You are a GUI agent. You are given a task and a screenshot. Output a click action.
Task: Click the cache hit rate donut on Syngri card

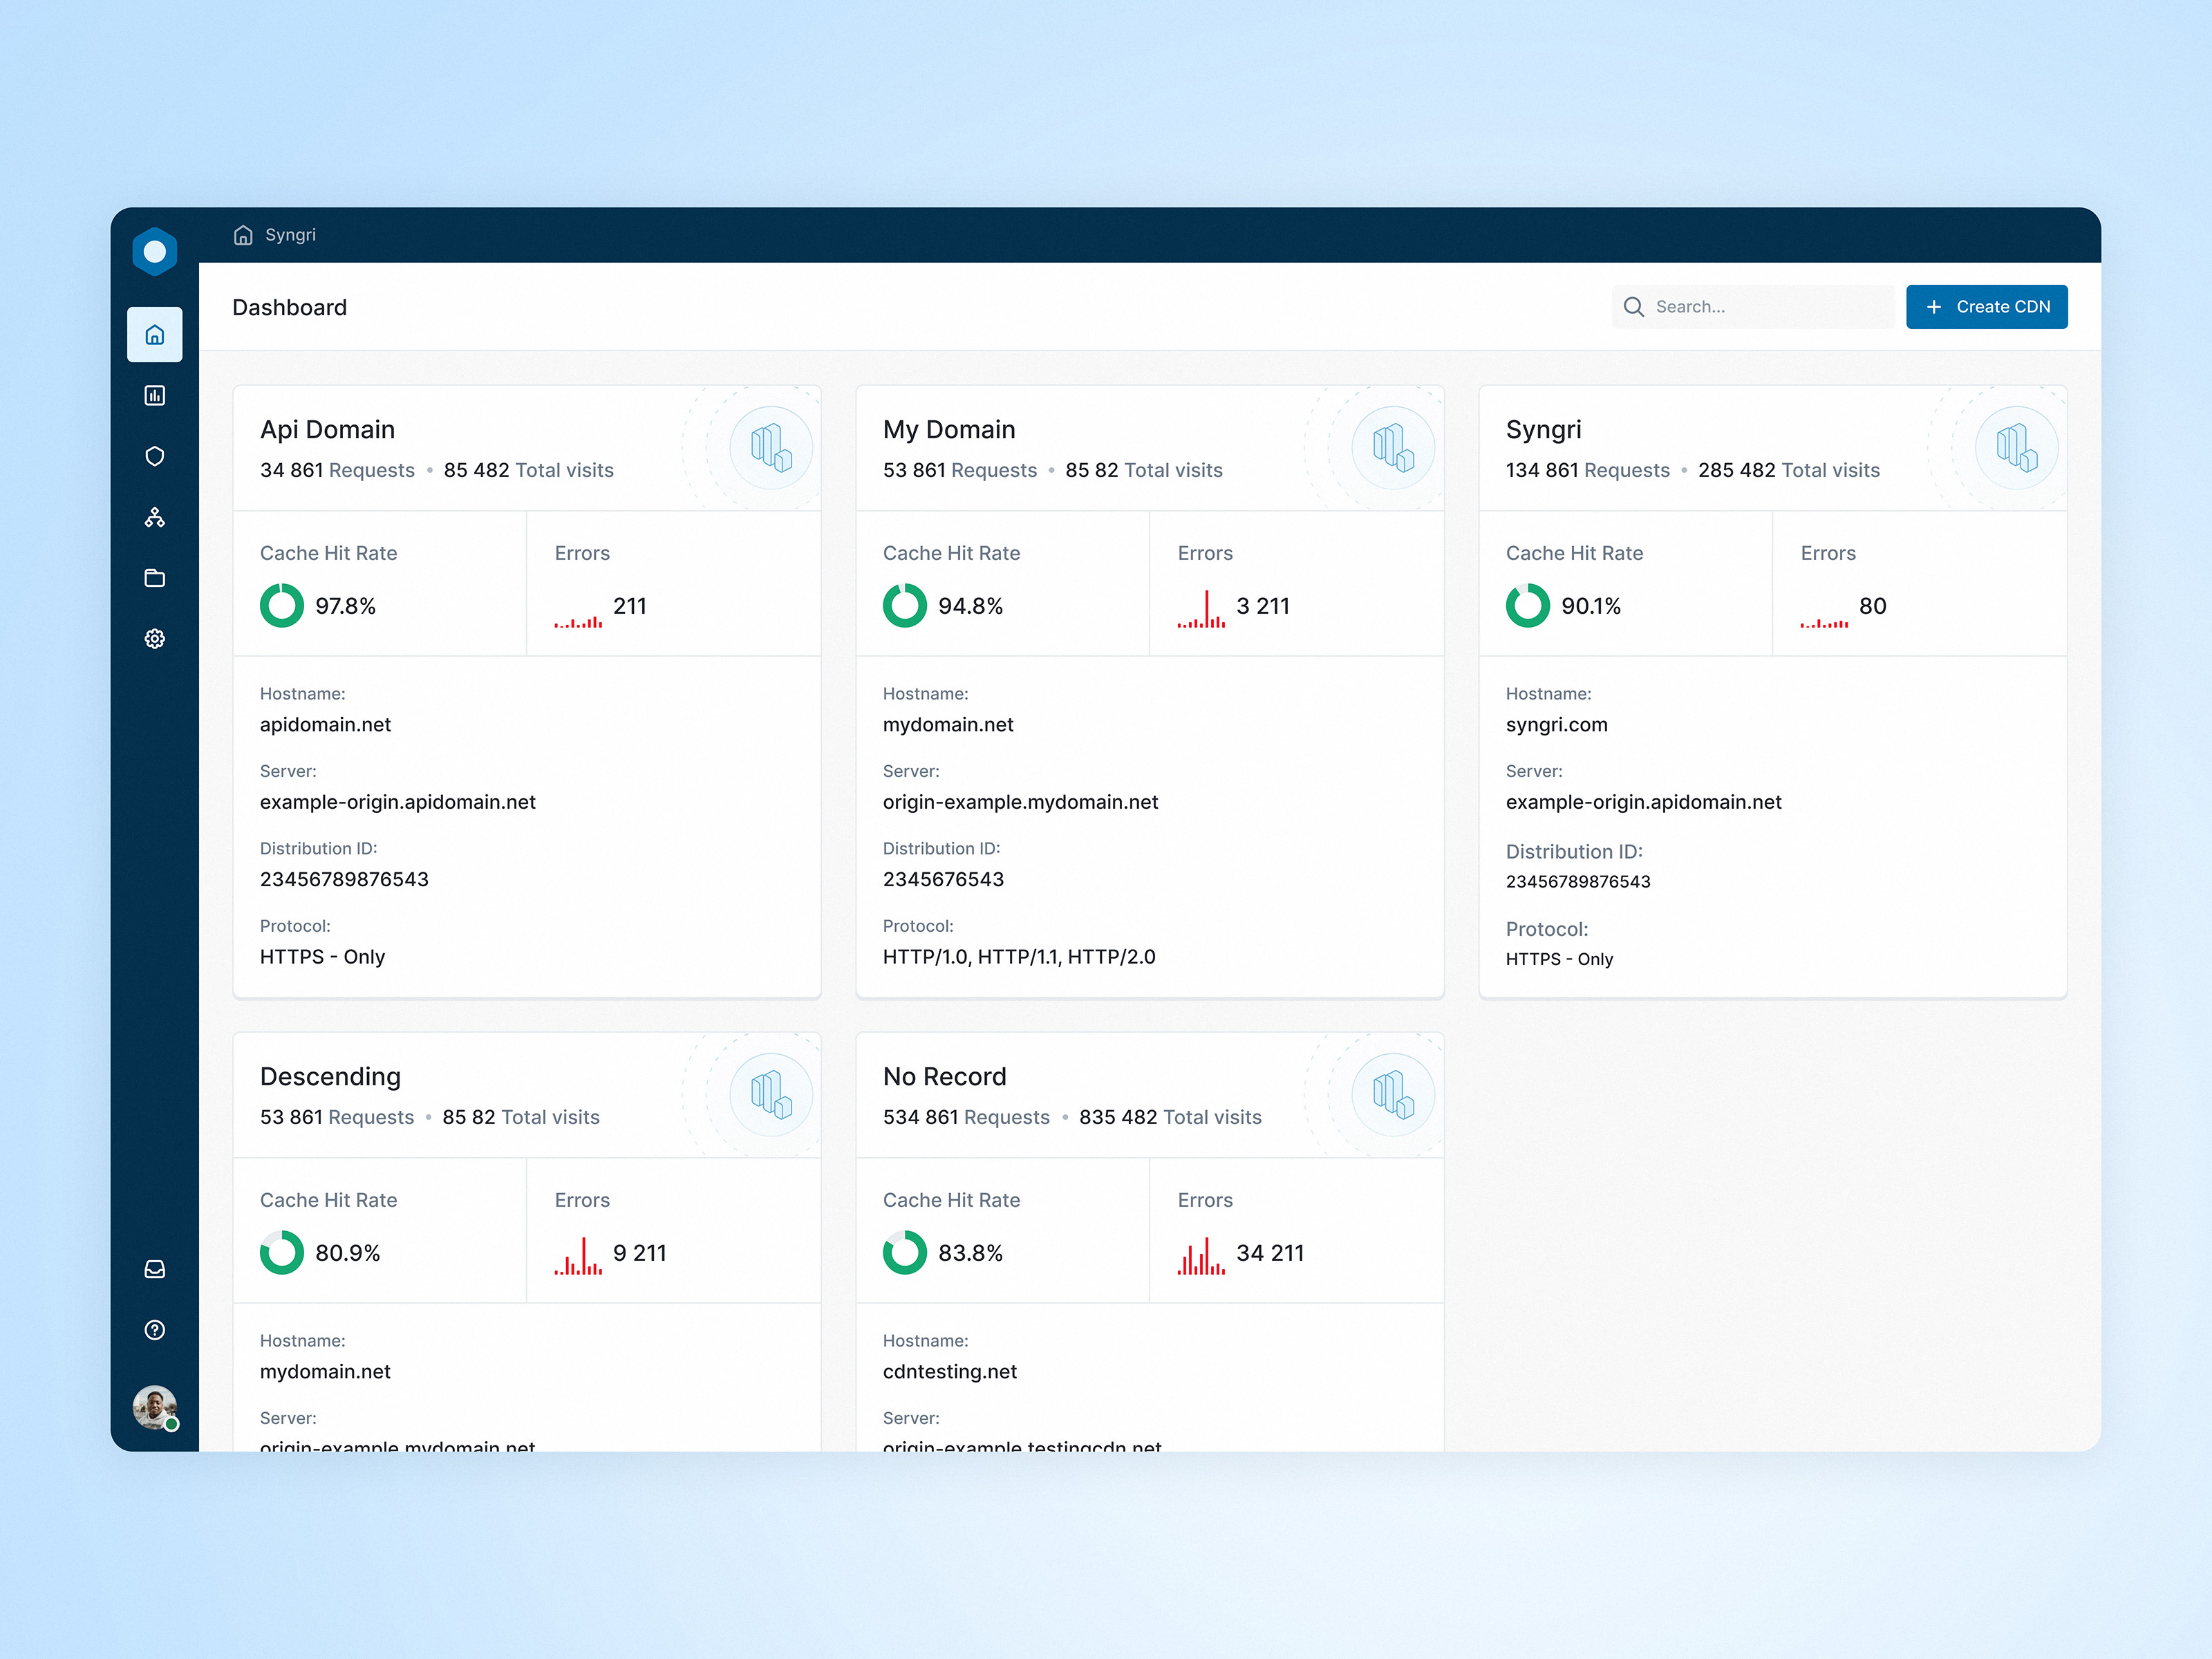[x=1527, y=605]
